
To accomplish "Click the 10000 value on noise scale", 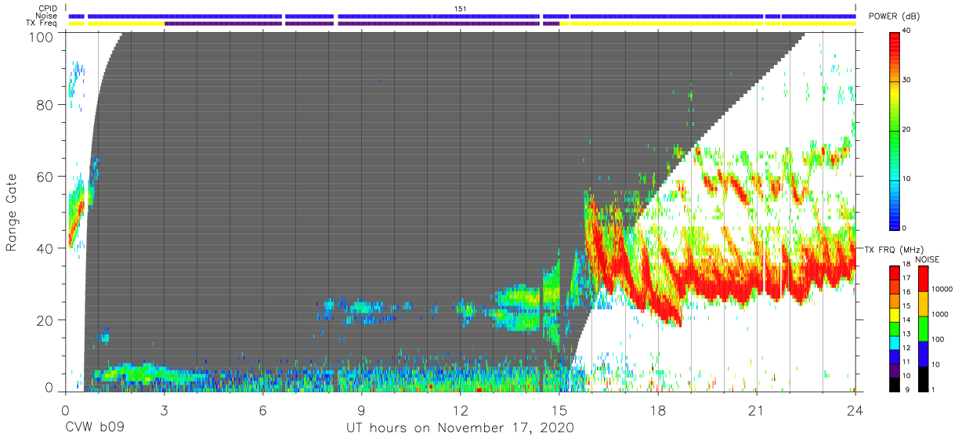I will click(x=945, y=289).
